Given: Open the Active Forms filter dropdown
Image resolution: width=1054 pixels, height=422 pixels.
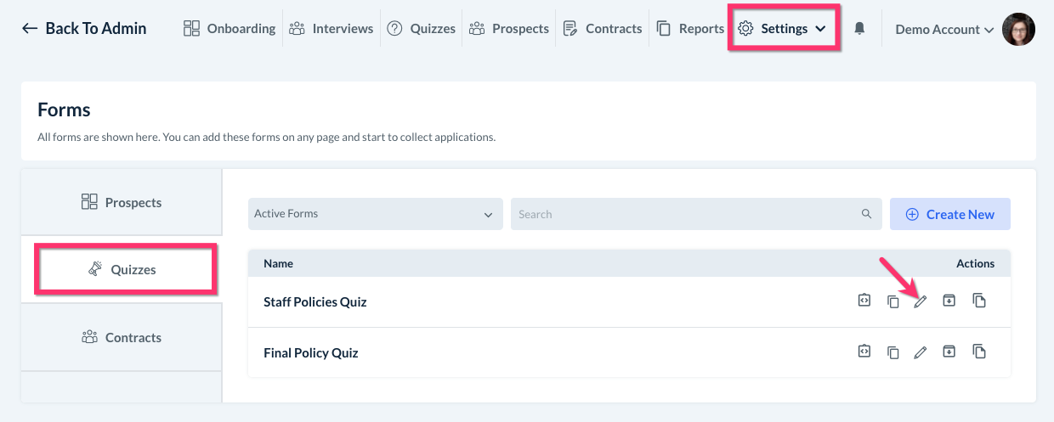Looking at the screenshot, I should pos(375,214).
